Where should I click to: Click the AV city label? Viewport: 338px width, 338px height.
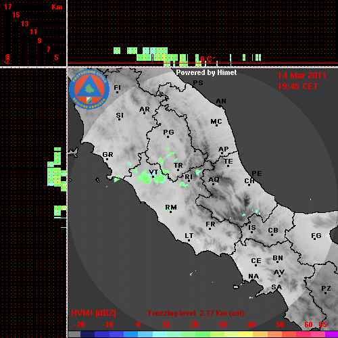click(279, 272)
